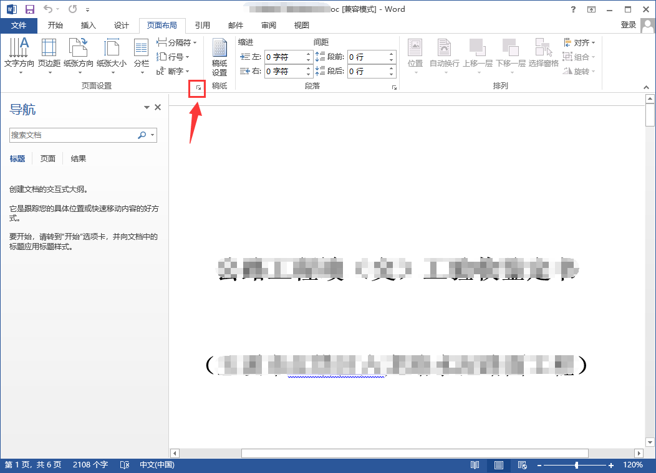This screenshot has width=656, height=473.
Task: Switch to the 引用 references tab
Action: coord(203,26)
